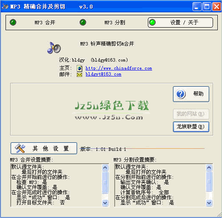Click down arrow in 分割设置摘要 scrollbar
The width and height of the screenshot is (222, 218).
[x=209, y=203]
